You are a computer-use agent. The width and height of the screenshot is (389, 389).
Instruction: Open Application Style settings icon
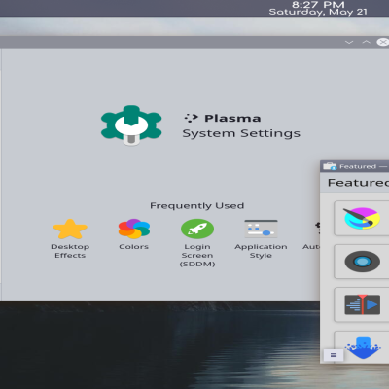[261, 229]
